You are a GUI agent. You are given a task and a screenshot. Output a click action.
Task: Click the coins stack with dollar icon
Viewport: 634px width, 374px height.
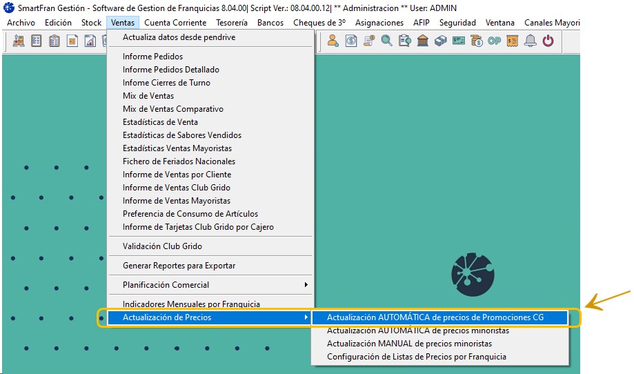coord(476,41)
